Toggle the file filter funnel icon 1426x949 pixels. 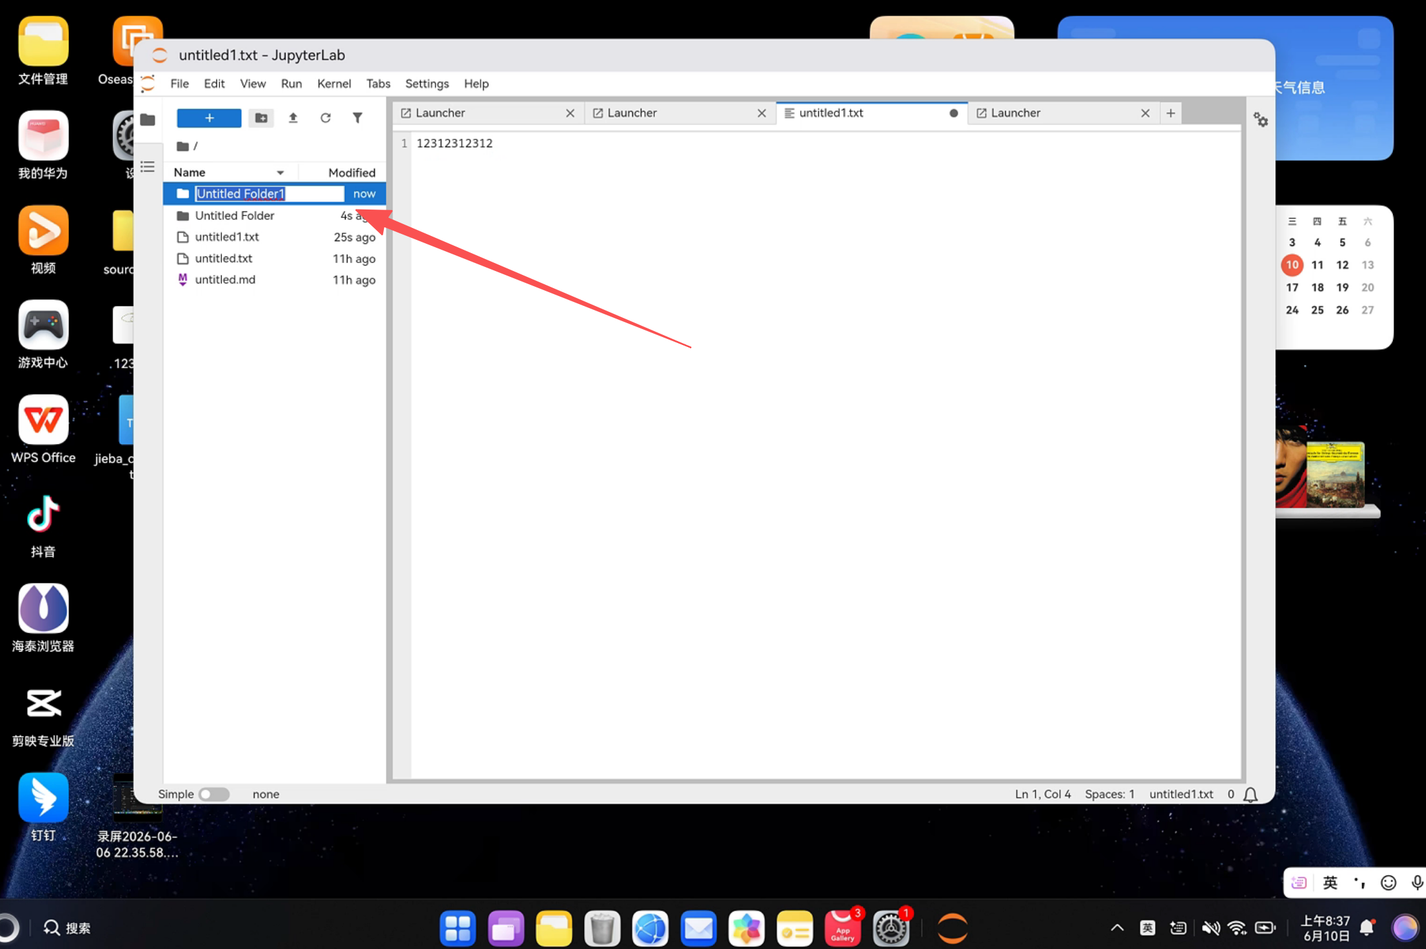click(x=357, y=118)
